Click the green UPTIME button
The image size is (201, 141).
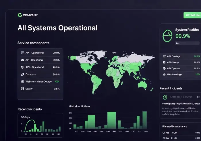pyautogui.click(x=192, y=15)
